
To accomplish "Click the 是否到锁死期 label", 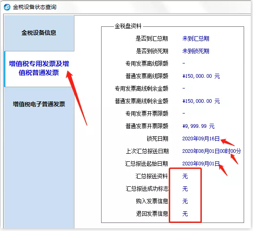I will click(x=152, y=51).
